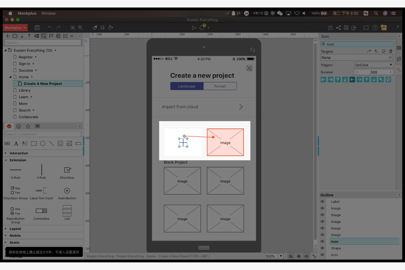The image size is (405, 270).
Task: Click the Search component input field
Action: coord(43,134)
